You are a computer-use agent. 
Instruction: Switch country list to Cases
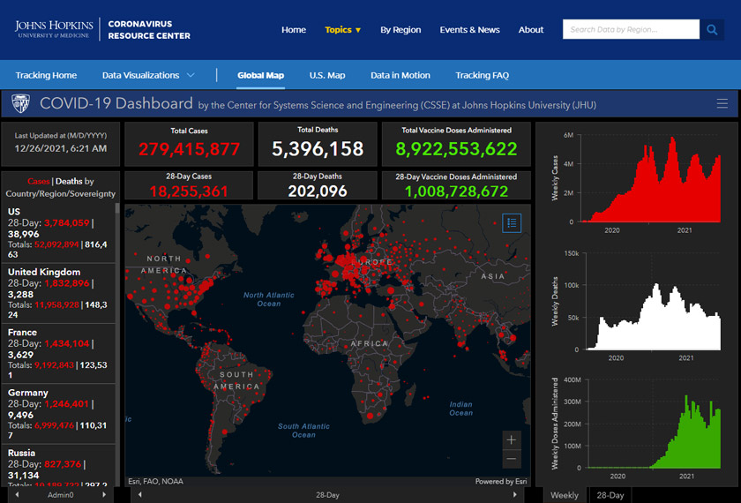point(39,181)
